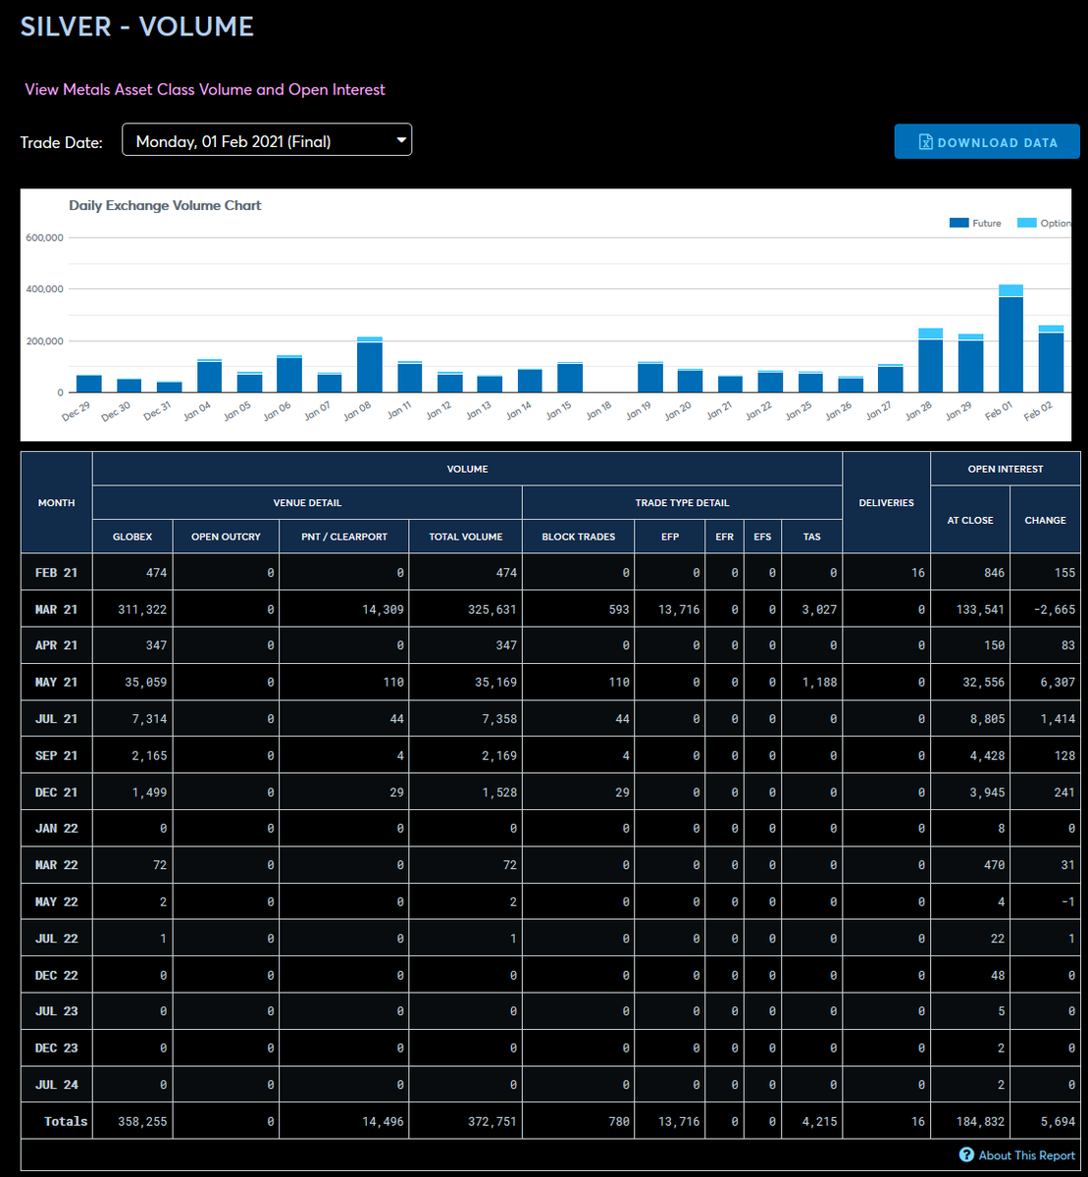Image resolution: width=1088 pixels, height=1177 pixels.
Task: Click totals PNT / Clearport value 14,496
Action: coord(382,1121)
